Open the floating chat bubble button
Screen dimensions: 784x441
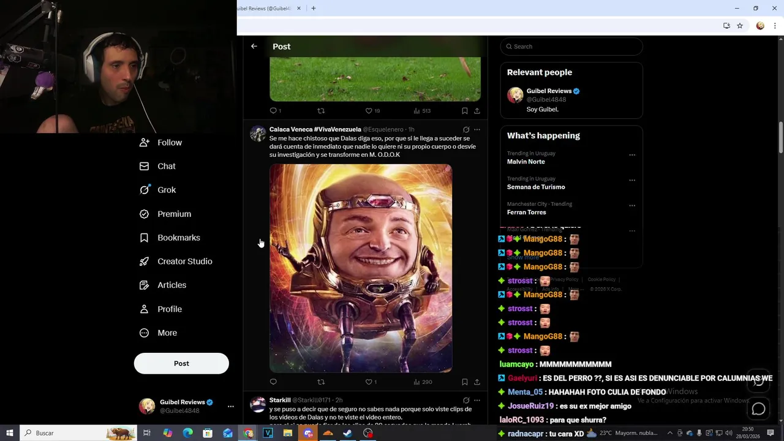(758, 409)
